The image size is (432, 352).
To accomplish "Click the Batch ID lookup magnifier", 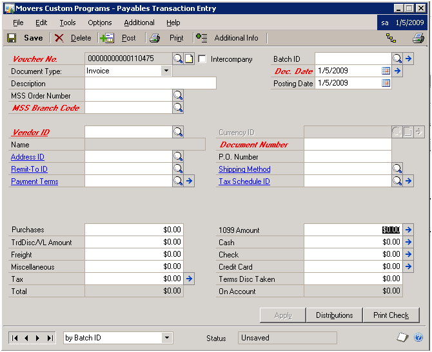I will (397, 59).
